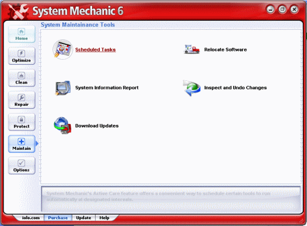
Task: Start Download Updates label
Action: pos(97,126)
